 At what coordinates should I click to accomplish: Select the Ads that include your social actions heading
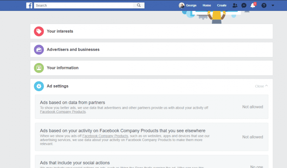(75, 163)
